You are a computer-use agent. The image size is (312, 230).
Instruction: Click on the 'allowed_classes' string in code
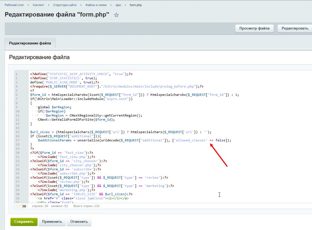click(191, 140)
